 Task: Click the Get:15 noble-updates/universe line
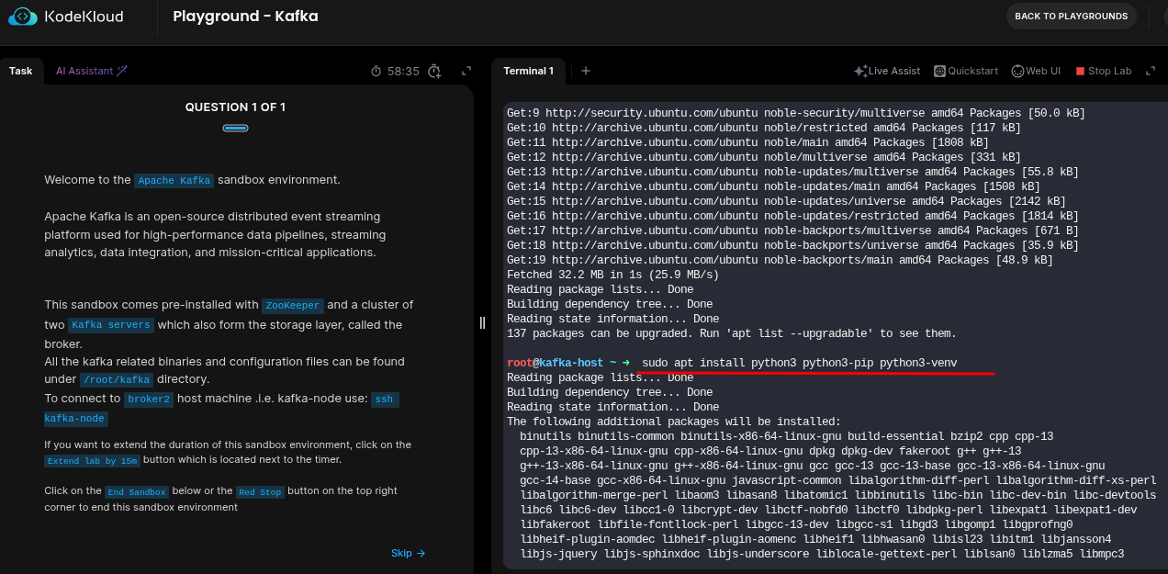(x=786, y=201)
